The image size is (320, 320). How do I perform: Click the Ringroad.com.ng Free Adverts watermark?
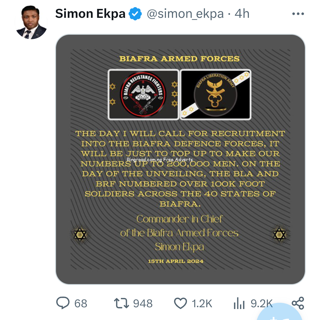click(160, 159)
